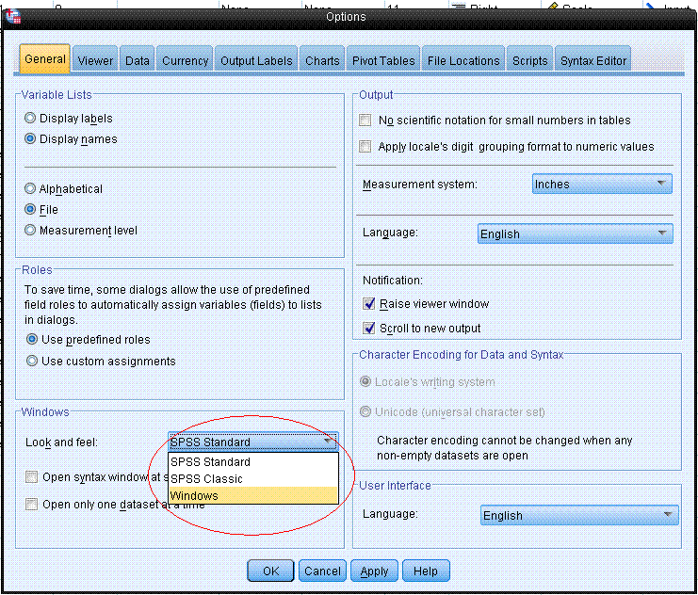The height and width of the screenshot is (595, 698).
Task: Uncheck Raise viewer window
Action: coord(369,304)
